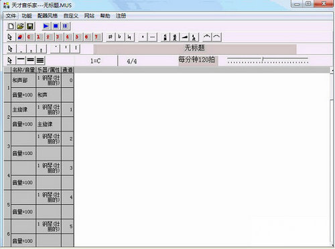The height and width of the screenshot is (249, 335).
Task: Stop playback with the blue square button
Action: coord(56,26)
